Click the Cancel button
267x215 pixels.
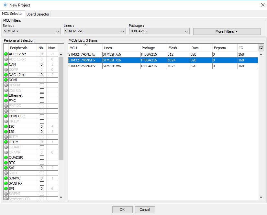pyautogui.click(x=145, y=210)
